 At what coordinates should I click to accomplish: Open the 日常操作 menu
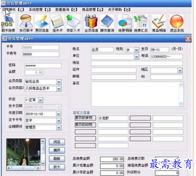pos(13,10)
